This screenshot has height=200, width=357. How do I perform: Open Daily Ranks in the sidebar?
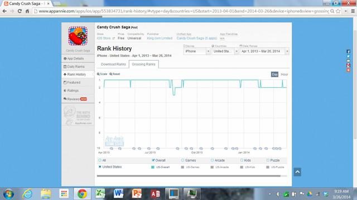pos(76,67)
